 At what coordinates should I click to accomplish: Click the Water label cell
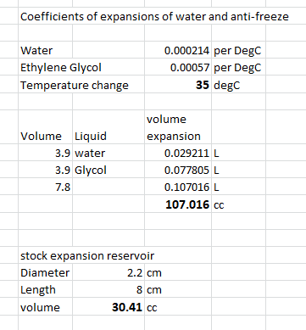[x=46, y=50]
